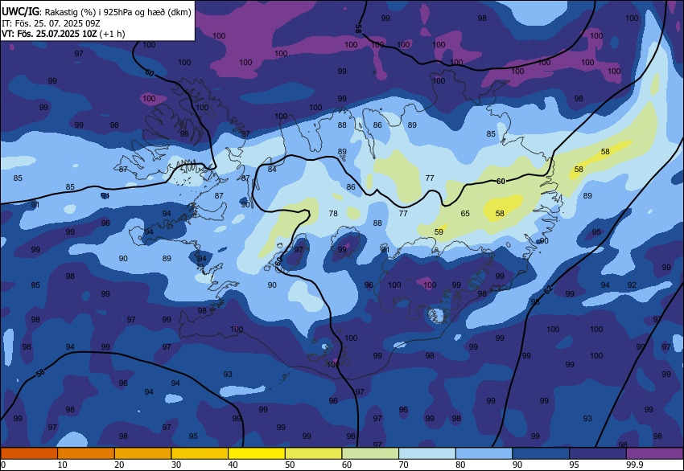
Task: Click the 10–20 orange legend swatch
Action: pyautogui.click(x=86, y=453)
